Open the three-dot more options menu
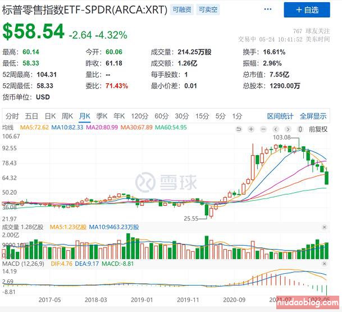 (x=268, y=9)
